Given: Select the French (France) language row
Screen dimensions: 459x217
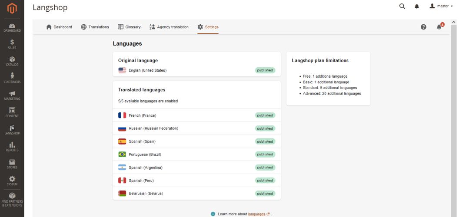Looking at the screenshot, I should click(197, 115).
